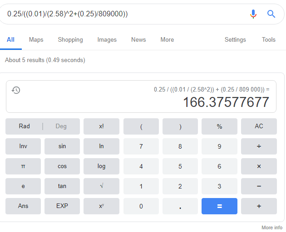Switch to the Images tab
This screenshot has width=286, height=232.
107,40
